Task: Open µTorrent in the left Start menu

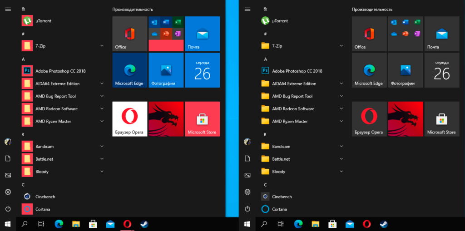Action: (x=63, y=21)
